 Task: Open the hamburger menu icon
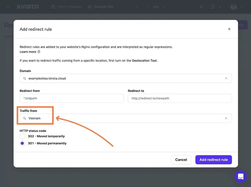[8, 7]
